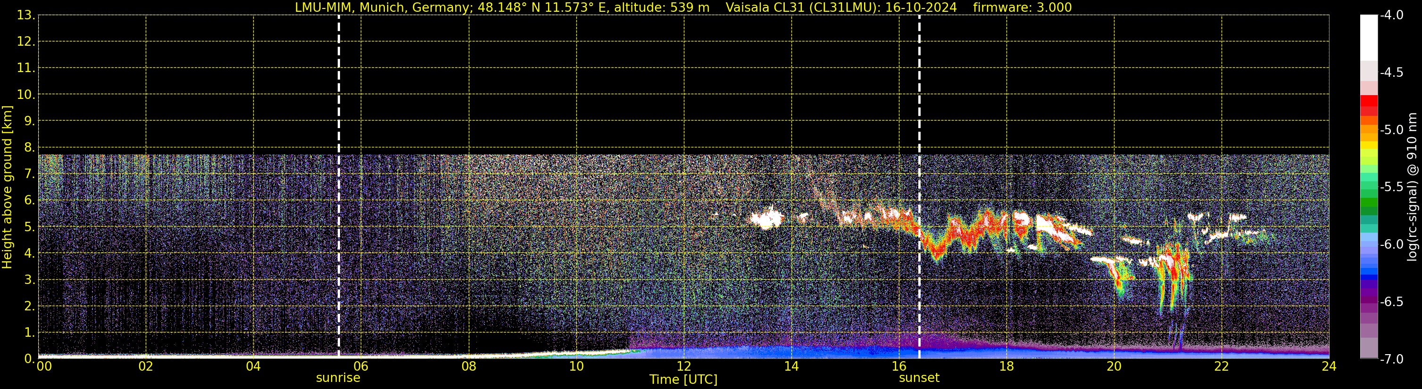The height and width of the screenshot is (389, 1422).
Task: Click the '20' time-axis tick label
Action: [1114, 366]
